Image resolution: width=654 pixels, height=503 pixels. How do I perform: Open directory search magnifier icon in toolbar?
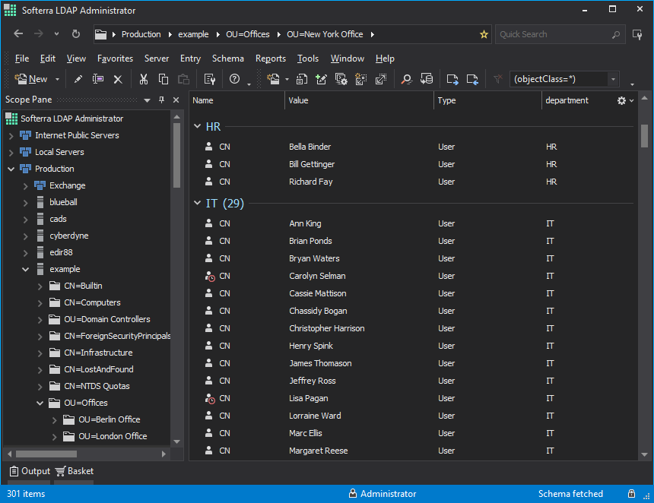coord(406,79)
